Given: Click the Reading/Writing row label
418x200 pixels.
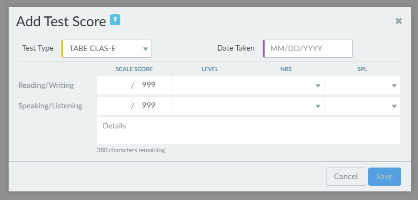Looking at the screenshot, I should tap(46, 85).
